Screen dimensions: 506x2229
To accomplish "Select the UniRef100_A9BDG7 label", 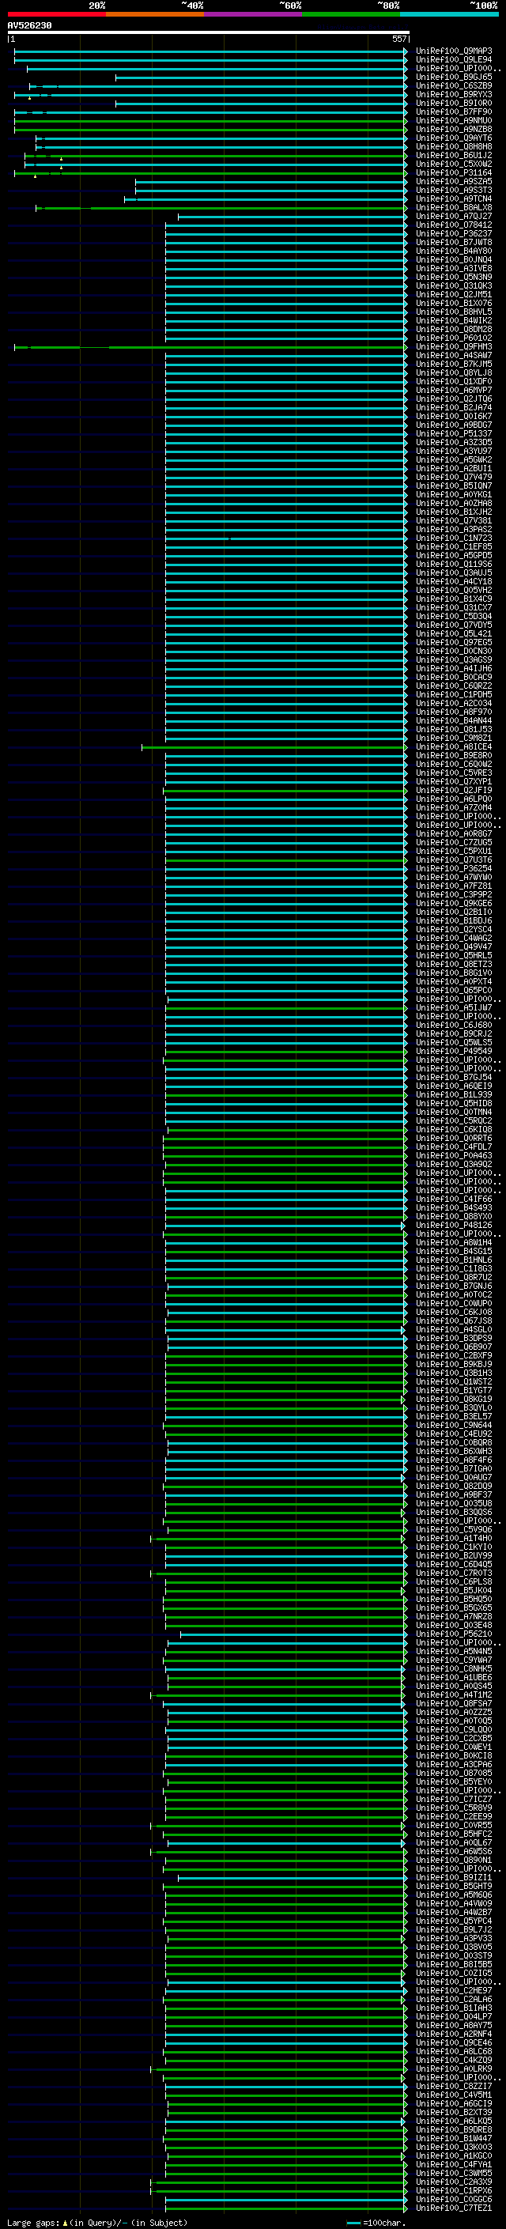I will [x=453, y=425].
